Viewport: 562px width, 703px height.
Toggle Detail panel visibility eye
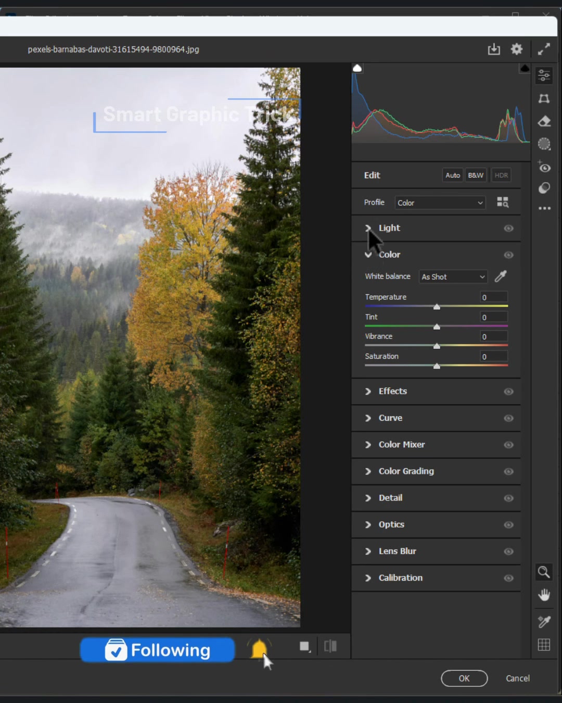(508, 498)
